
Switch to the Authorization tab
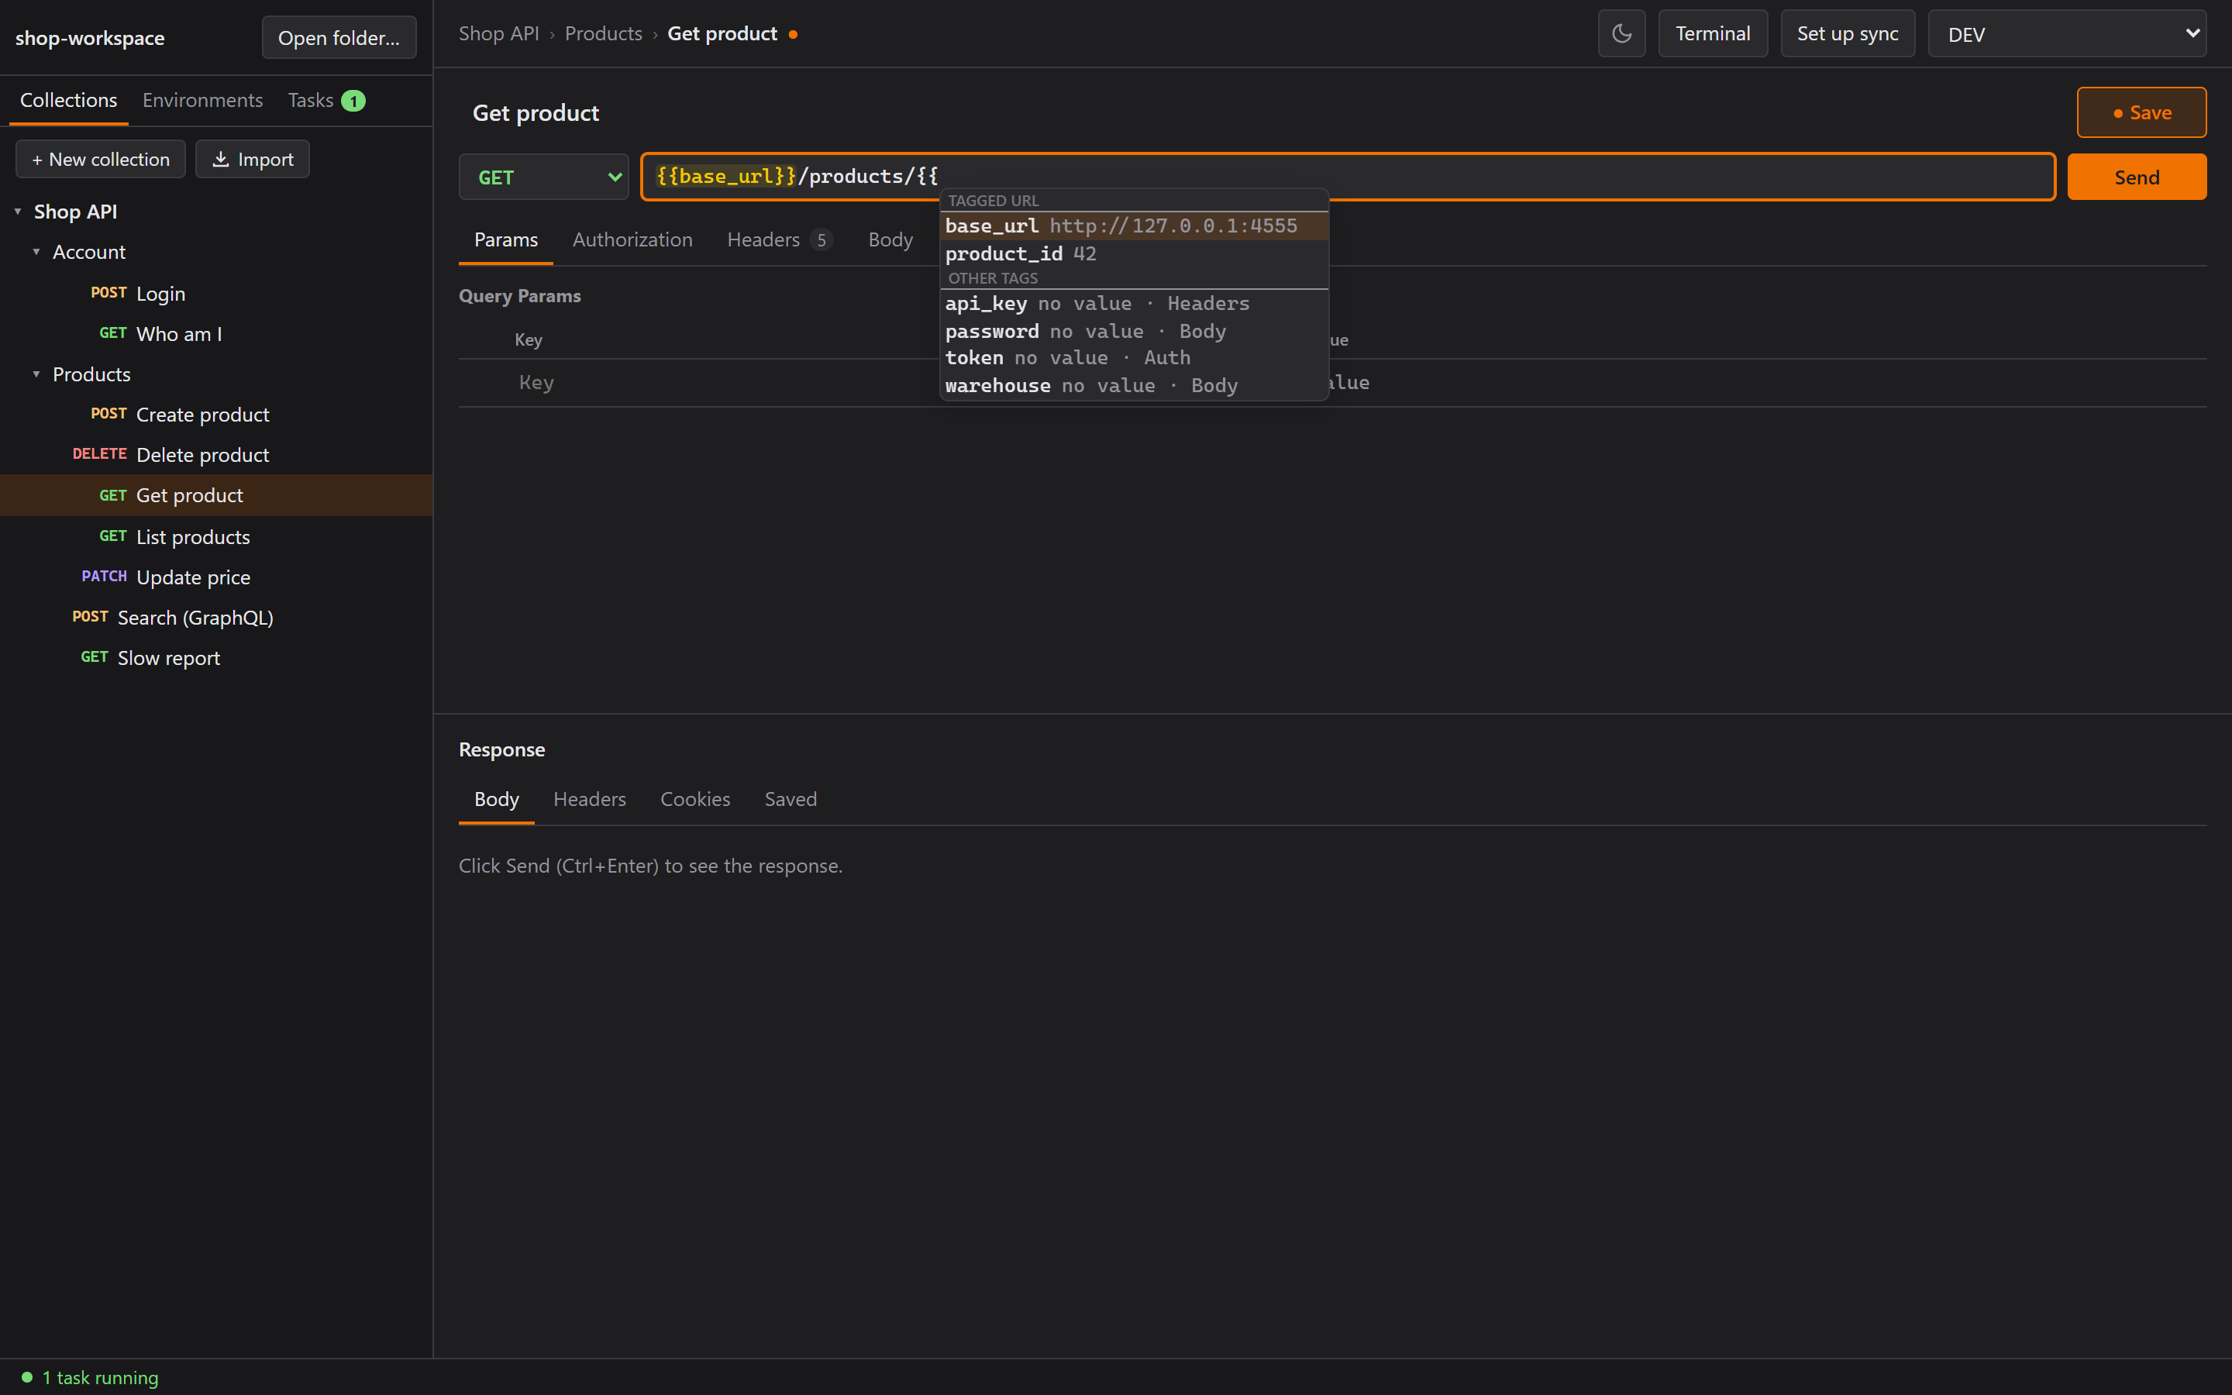point(632,240)
